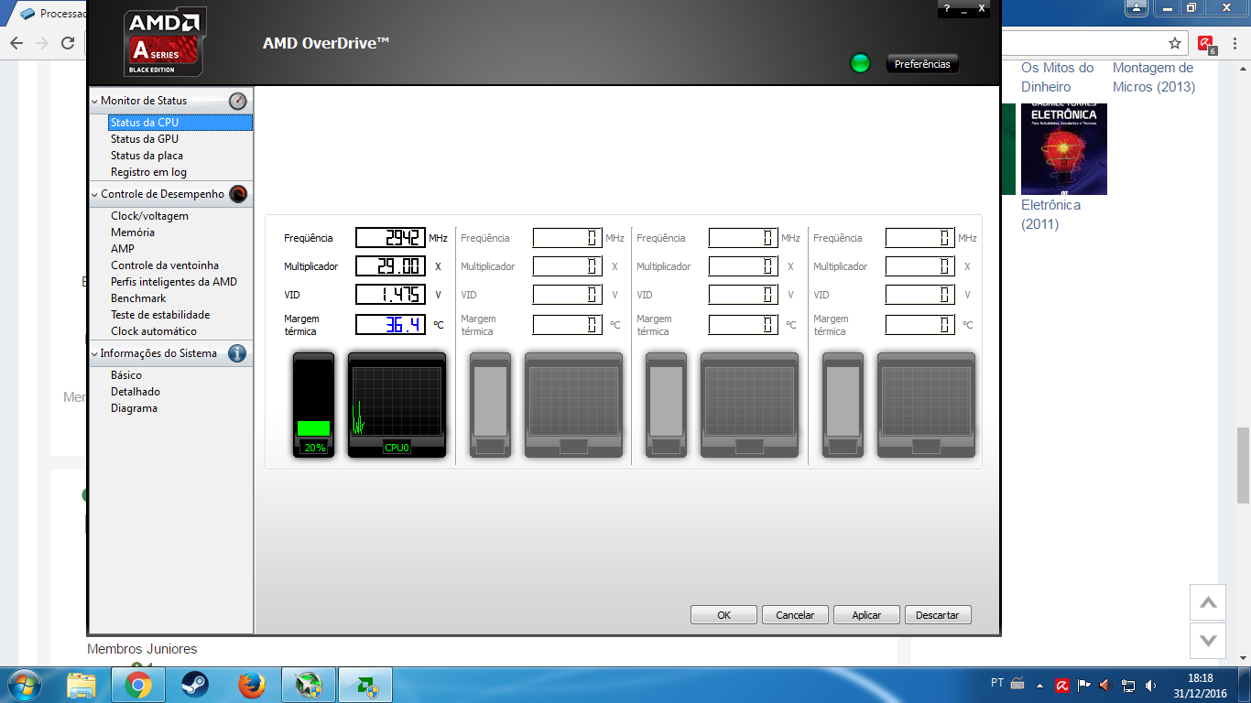Click the Cancelar button
The height and width of the screenshot is (703, 1251).
(795, 615)
